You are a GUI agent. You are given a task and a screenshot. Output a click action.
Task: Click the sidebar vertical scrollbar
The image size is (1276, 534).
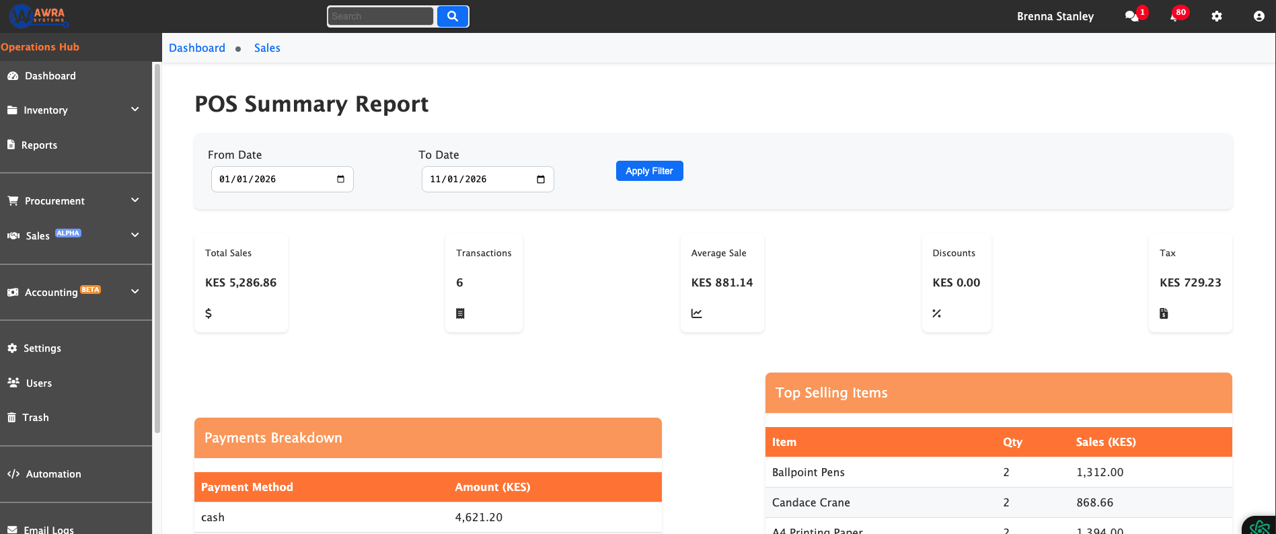157,249
